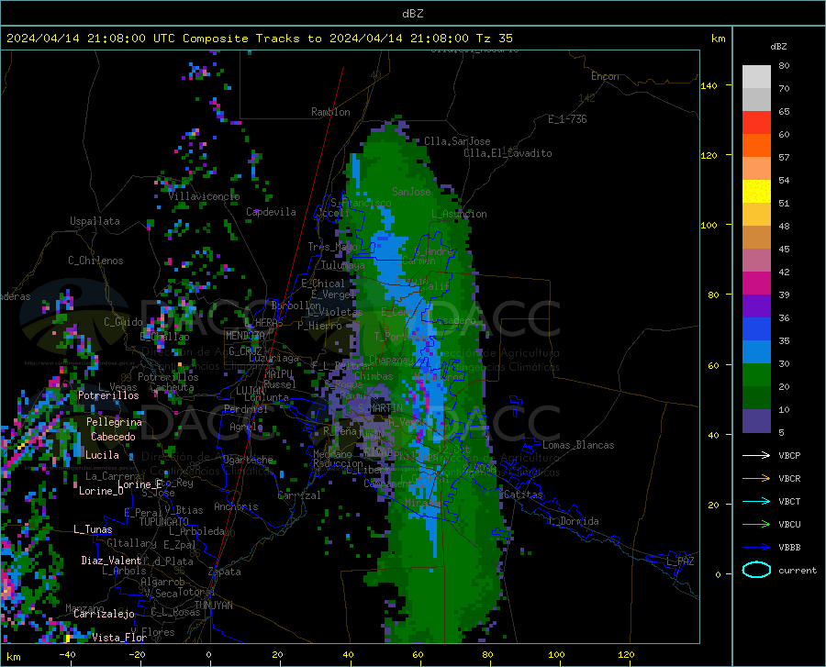The image size is (826, 667).
Task: Click the 'Carrizalejo' map label
Action: 104,613
